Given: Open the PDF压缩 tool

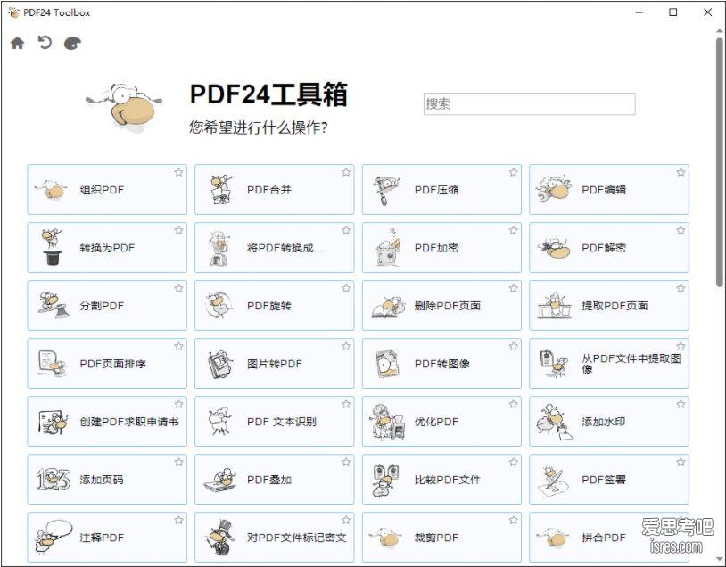Looking at the screenshot, I should [x=441, y=189].
